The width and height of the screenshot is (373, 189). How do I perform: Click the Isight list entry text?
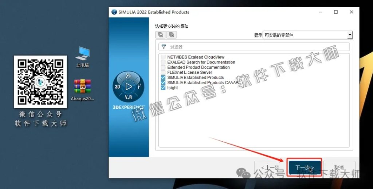[x=172, y=88]
